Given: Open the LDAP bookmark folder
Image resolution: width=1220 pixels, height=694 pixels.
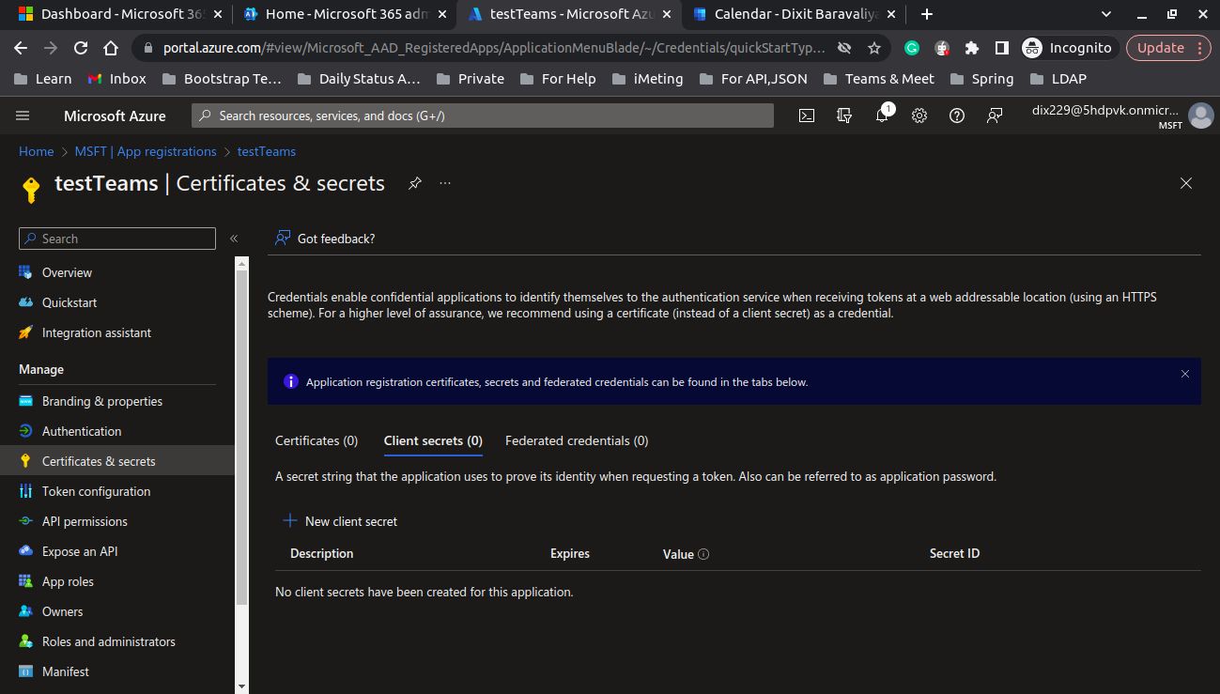Looking at the screenshot, I should pyautogui.click(x=1058, y=79).
